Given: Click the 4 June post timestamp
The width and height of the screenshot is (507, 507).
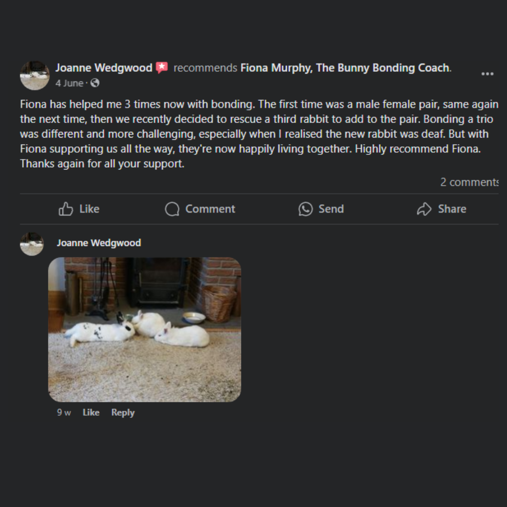Looking at the screenshot, I should click(69, 83).
